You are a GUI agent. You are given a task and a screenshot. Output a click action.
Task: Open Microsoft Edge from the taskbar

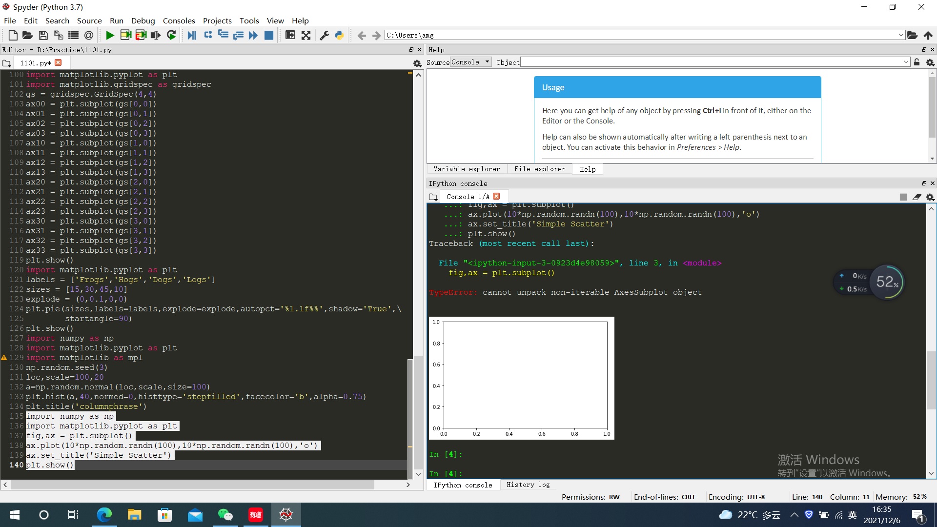(x=104, y=515)
